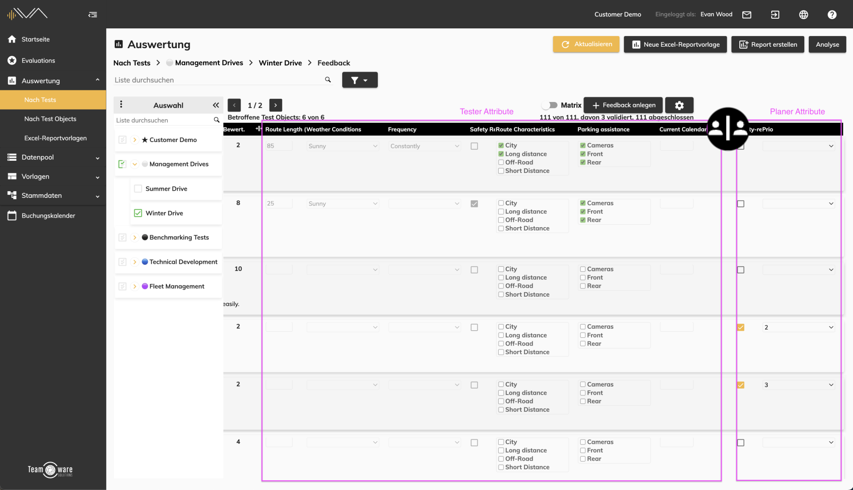Screen dimensions: 853x490
Task: Toggle Off-Road checkbox in rating 4 row
Action: pyautogui.click(x=501, y=459)
